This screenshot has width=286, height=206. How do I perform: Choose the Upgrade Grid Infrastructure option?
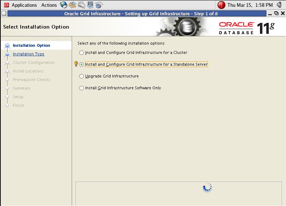point(81,76)
